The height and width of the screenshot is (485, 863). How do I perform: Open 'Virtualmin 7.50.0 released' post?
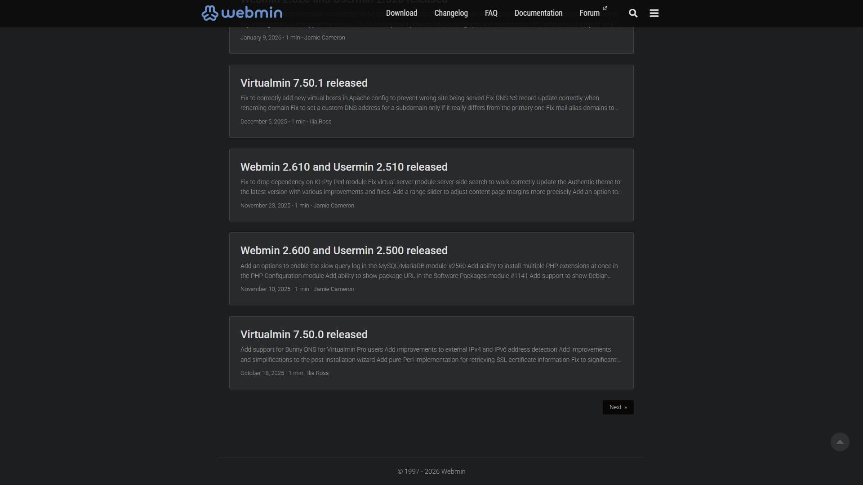click(x=304, y=335)
